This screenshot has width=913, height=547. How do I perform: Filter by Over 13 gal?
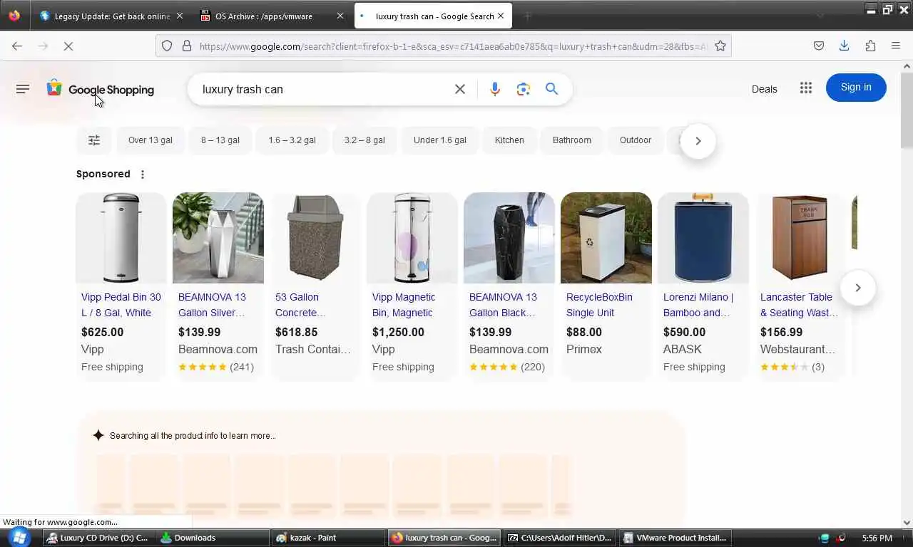(151, 140)
